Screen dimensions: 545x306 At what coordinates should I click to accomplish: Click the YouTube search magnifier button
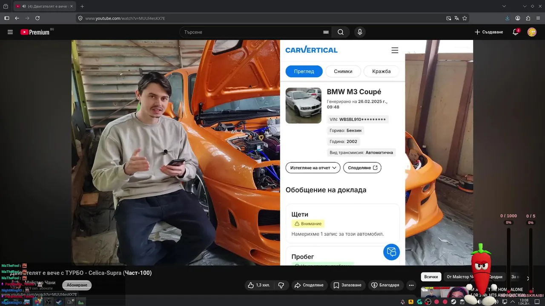point(341,32)
